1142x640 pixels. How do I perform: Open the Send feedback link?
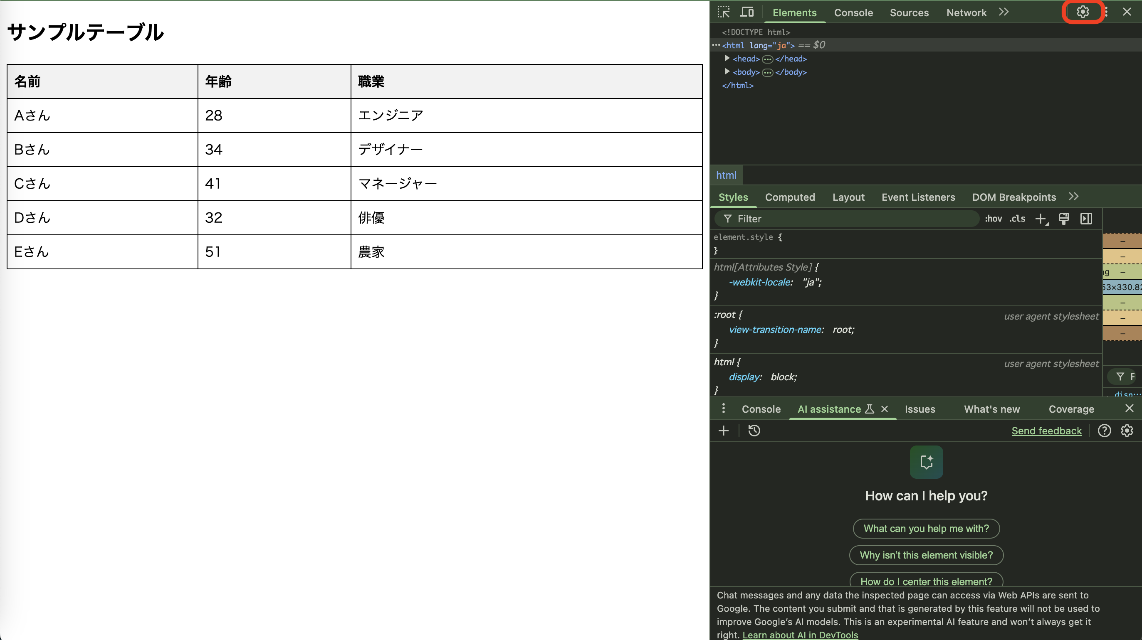click(1047, 431)
